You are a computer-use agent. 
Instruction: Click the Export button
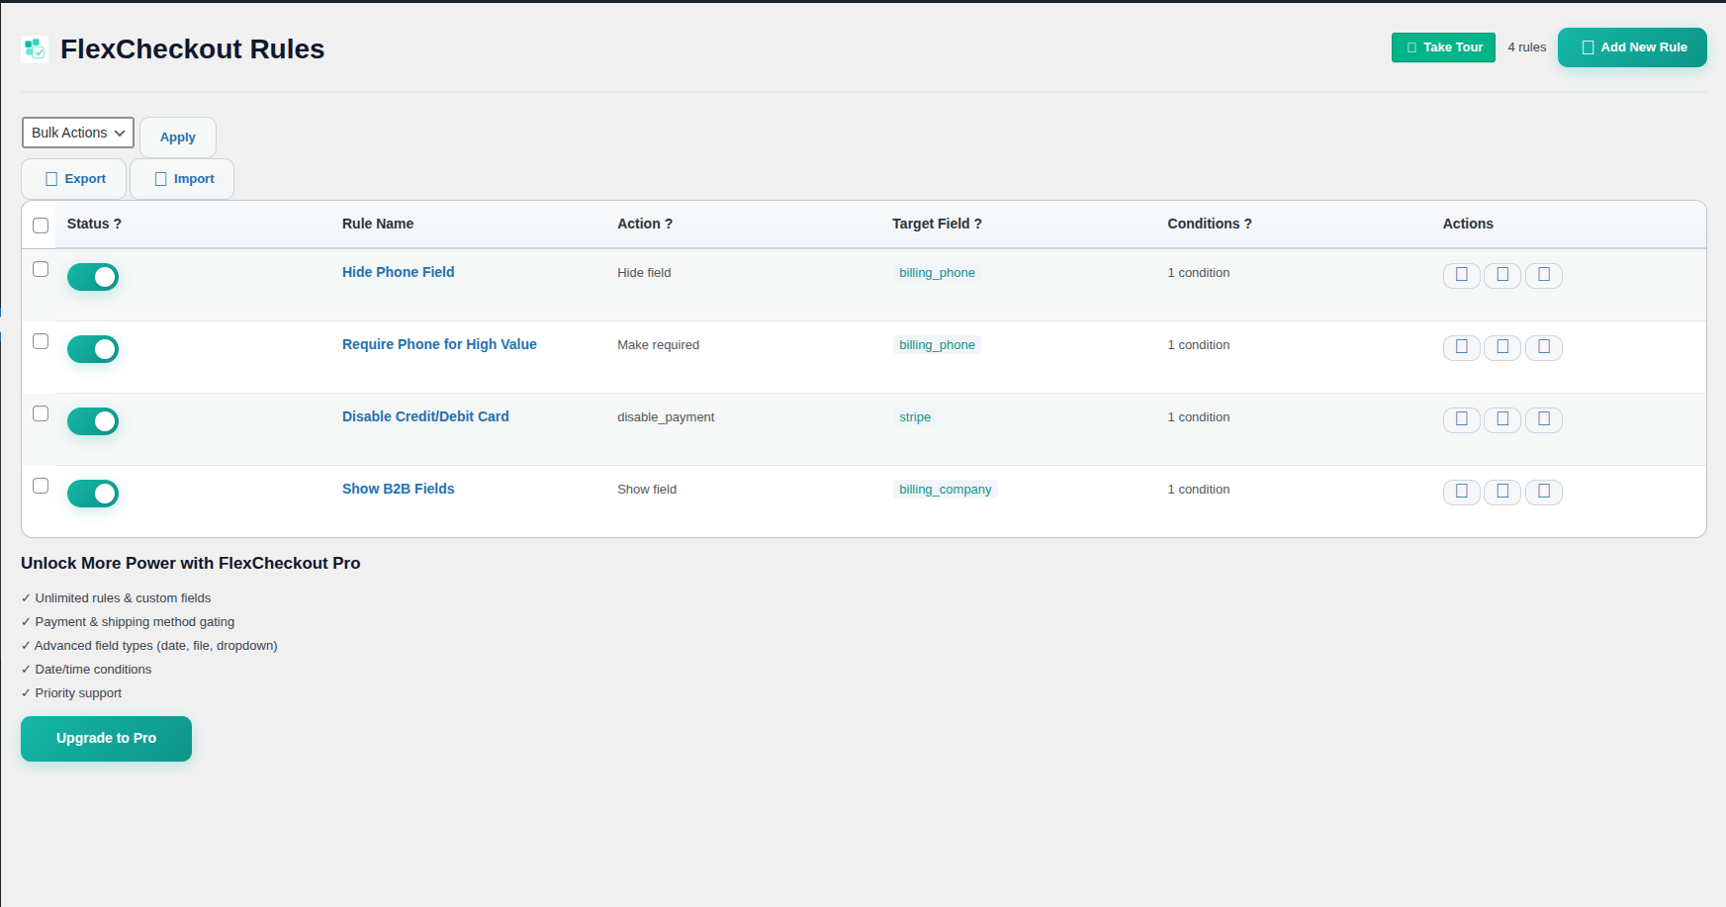pos(73,178)
